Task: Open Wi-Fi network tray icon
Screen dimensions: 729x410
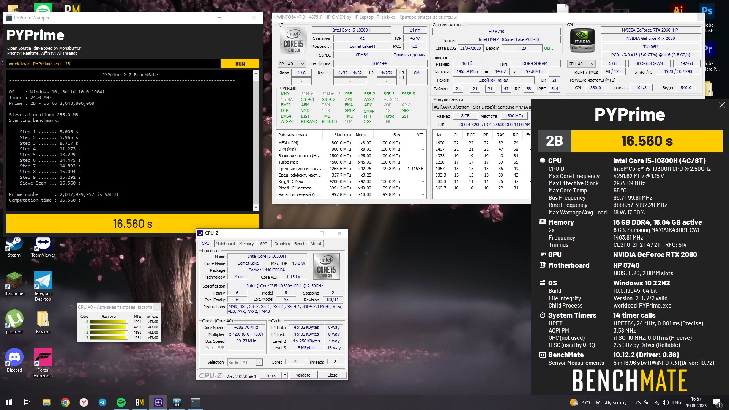Action: [657, 402]
